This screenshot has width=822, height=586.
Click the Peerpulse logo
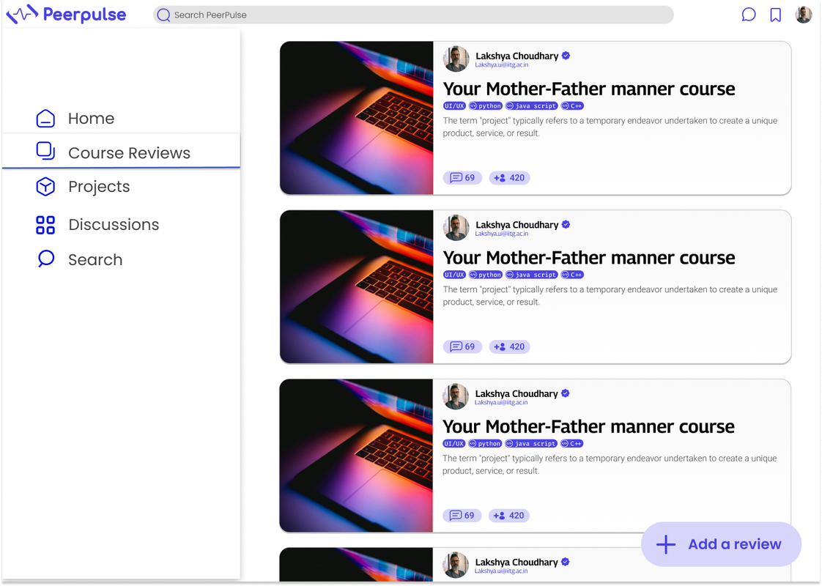66,14
